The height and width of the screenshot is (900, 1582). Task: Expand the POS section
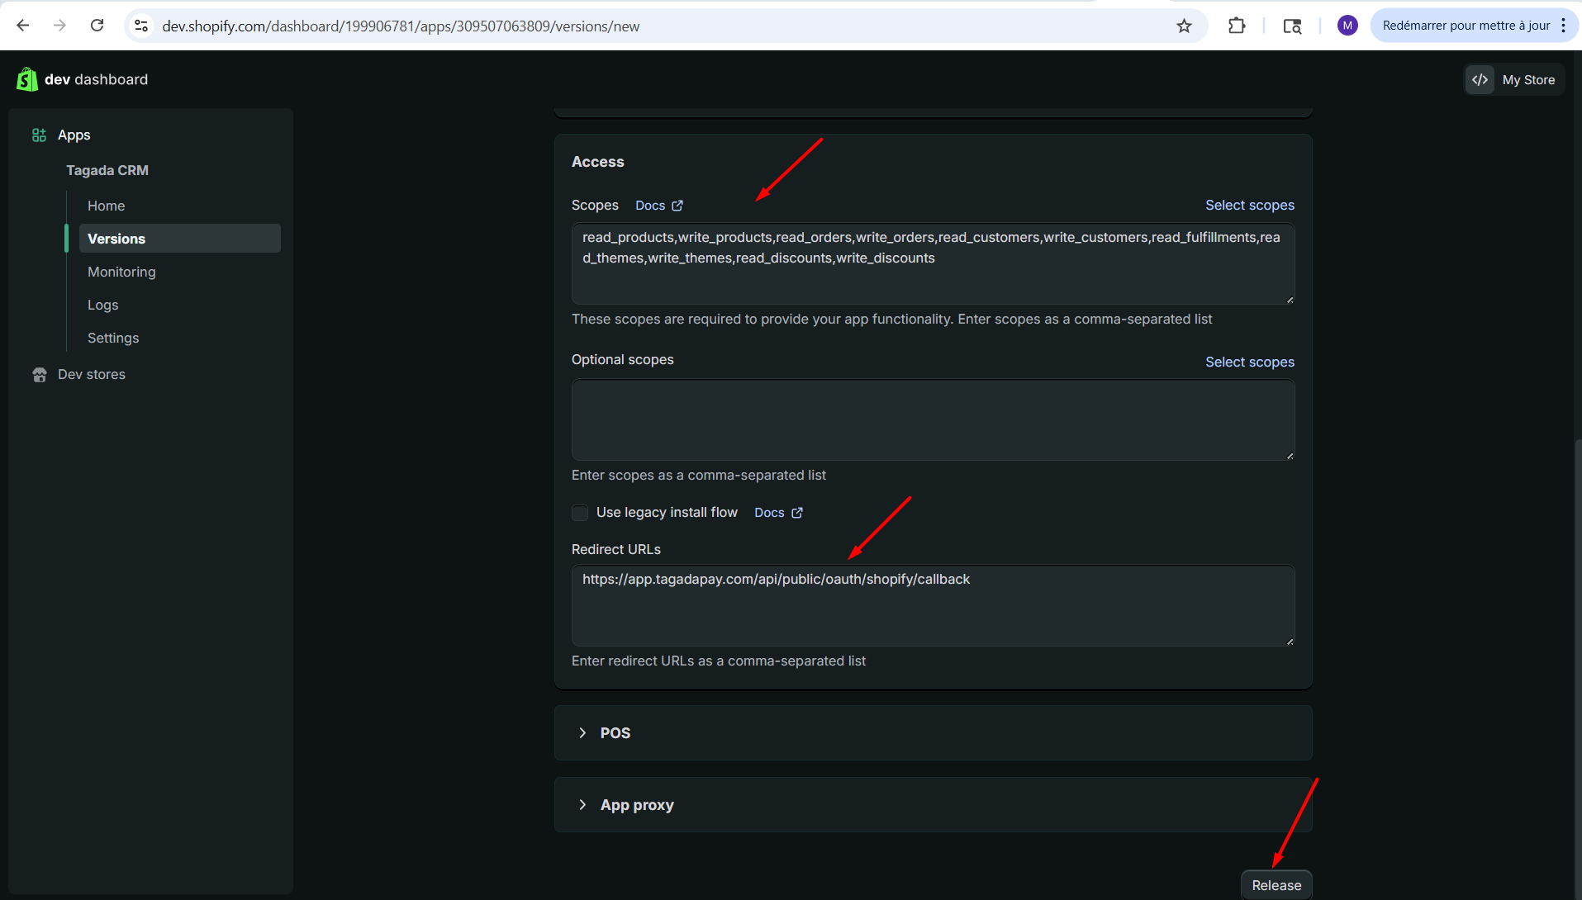click(x=615, y=733)
